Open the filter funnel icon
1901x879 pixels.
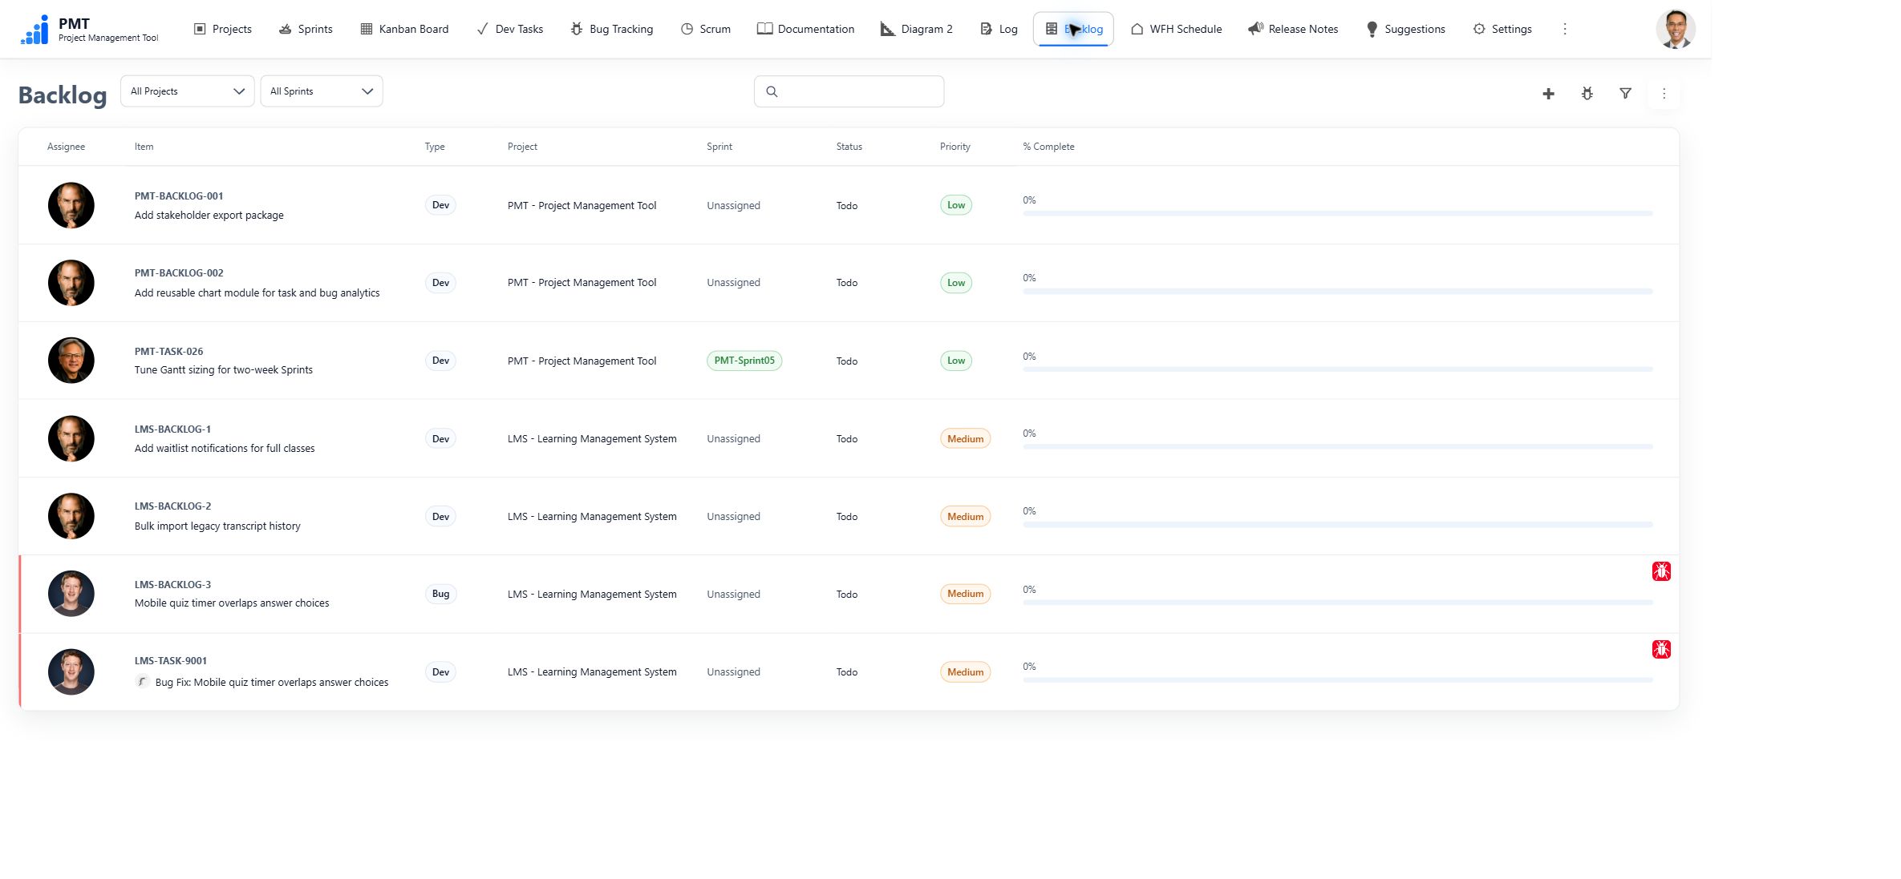(1625, 94)
